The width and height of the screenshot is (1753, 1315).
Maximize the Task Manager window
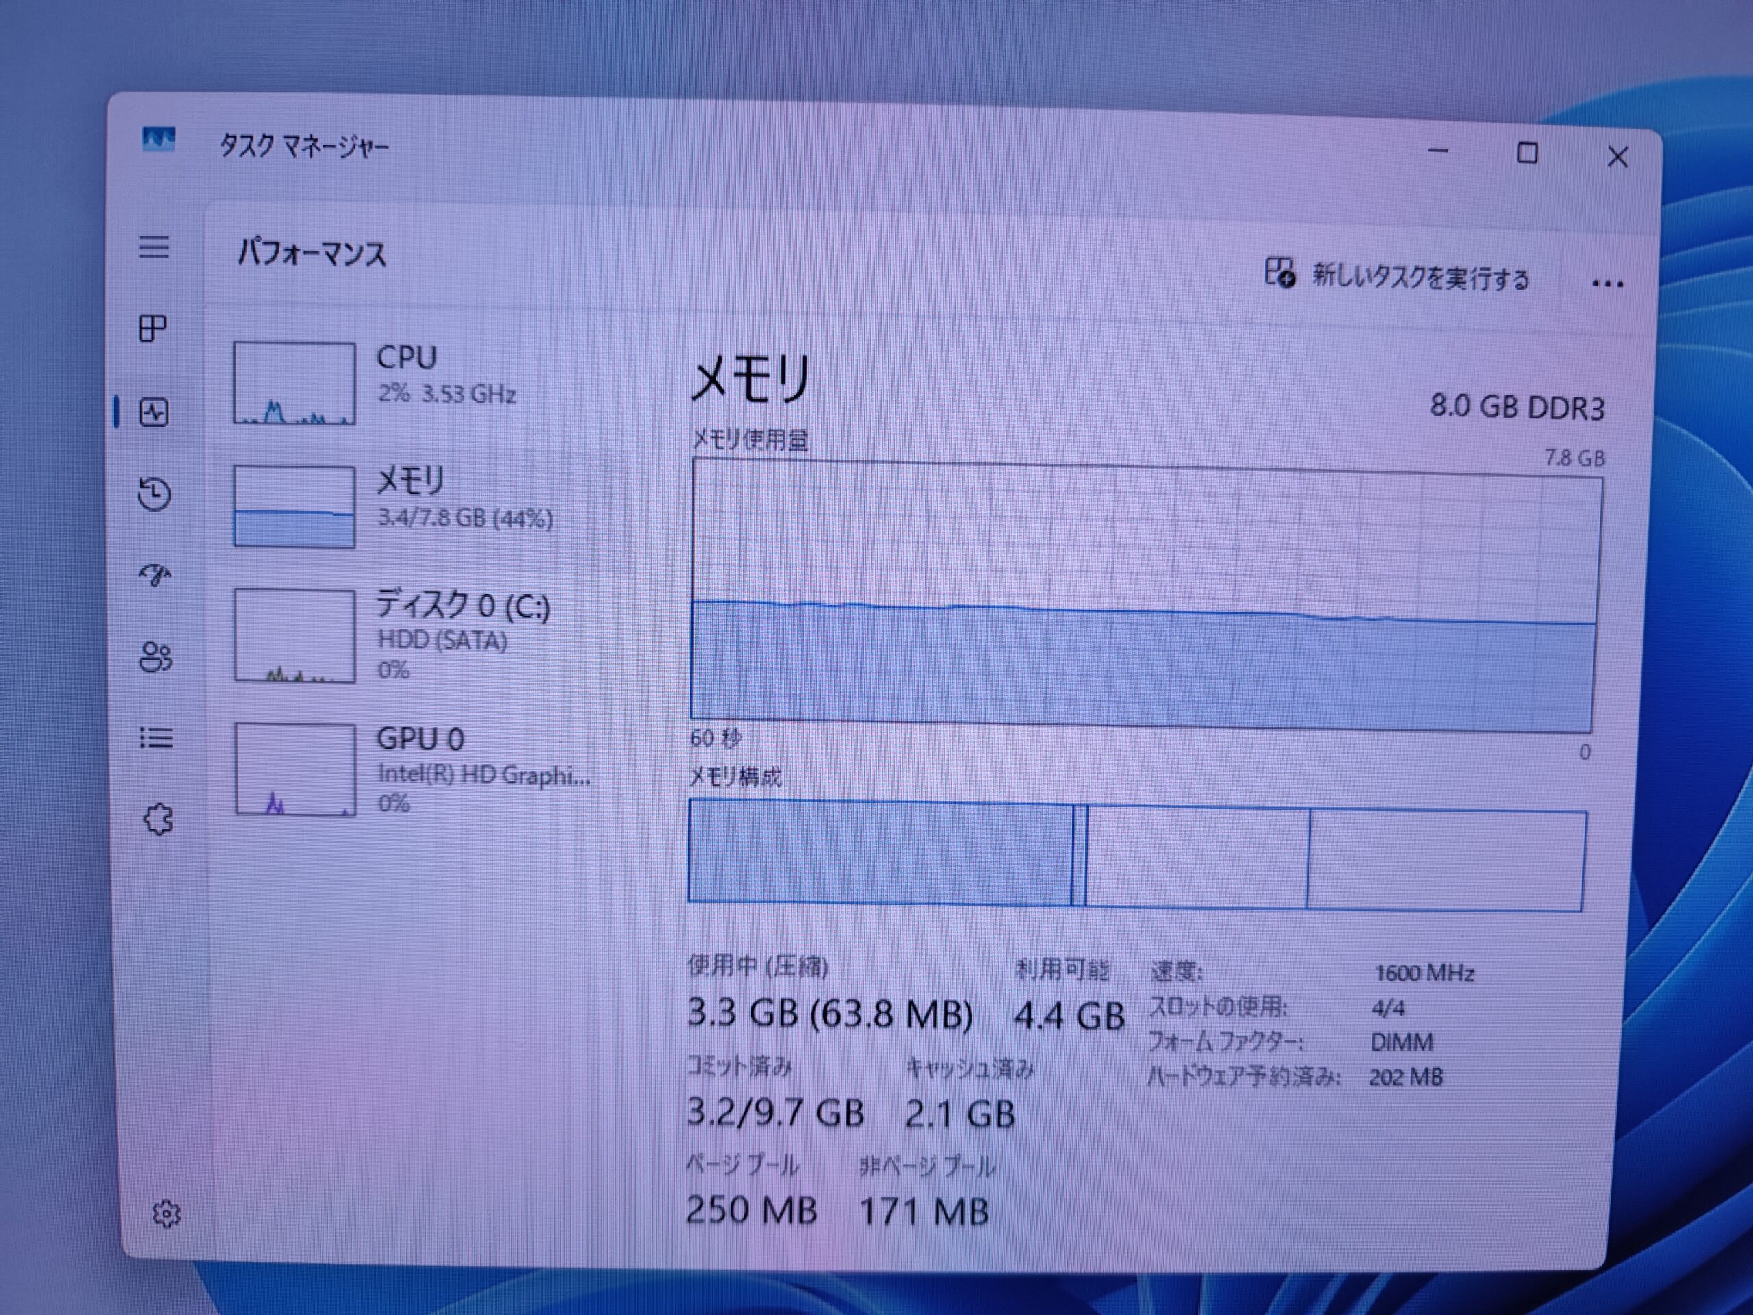click(x=1527, y=153)
